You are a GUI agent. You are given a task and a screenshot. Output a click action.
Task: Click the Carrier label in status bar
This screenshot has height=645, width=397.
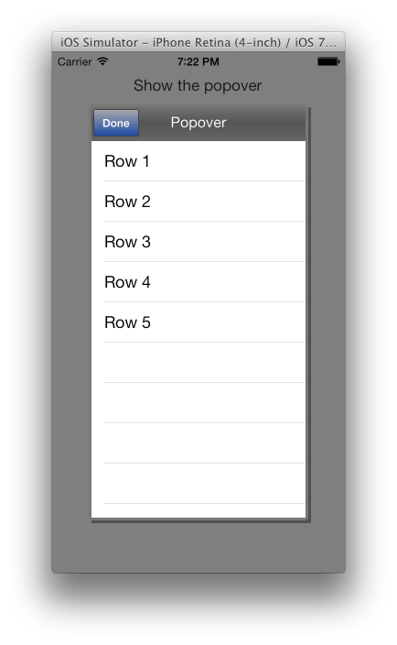click(75, 61)
